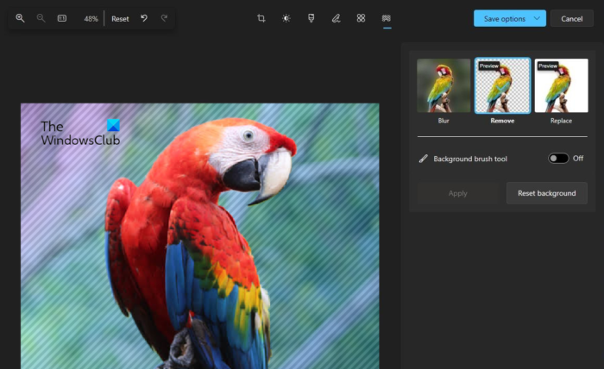
Task: Undo the last edit
Action: (x=144, y=18)
